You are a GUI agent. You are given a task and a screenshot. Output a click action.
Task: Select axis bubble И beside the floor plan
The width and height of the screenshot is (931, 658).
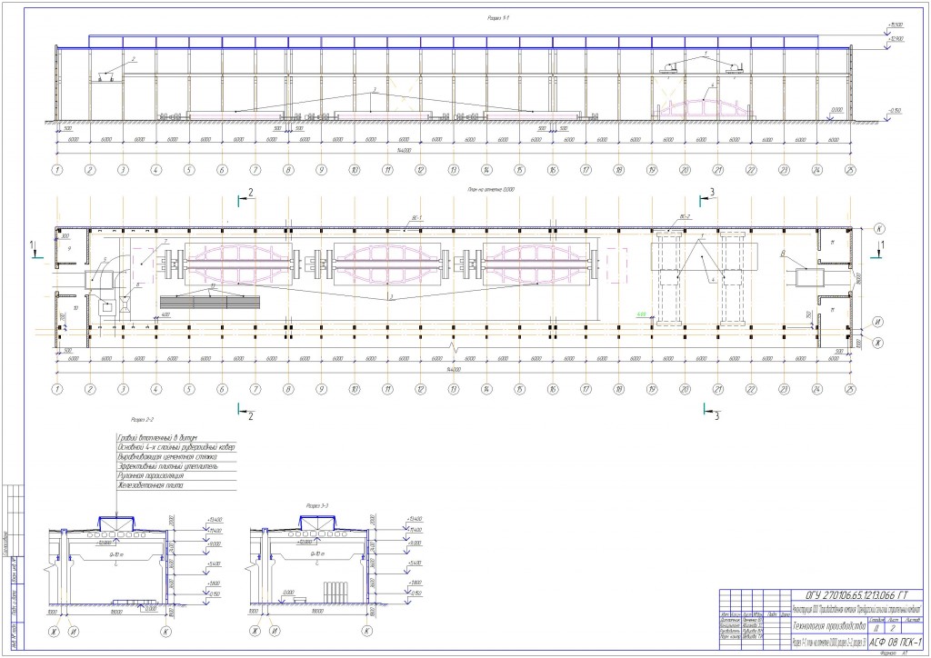(878, 322)
